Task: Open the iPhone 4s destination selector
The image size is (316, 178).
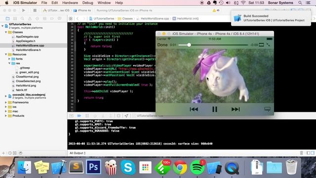Action: 82,10
